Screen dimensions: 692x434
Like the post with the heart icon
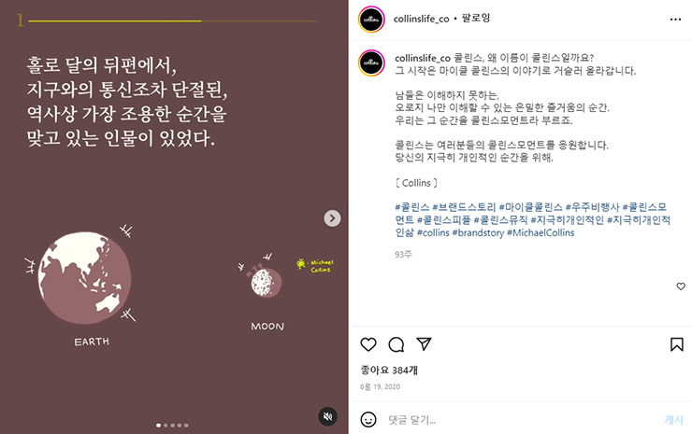(x=368, y=344)
